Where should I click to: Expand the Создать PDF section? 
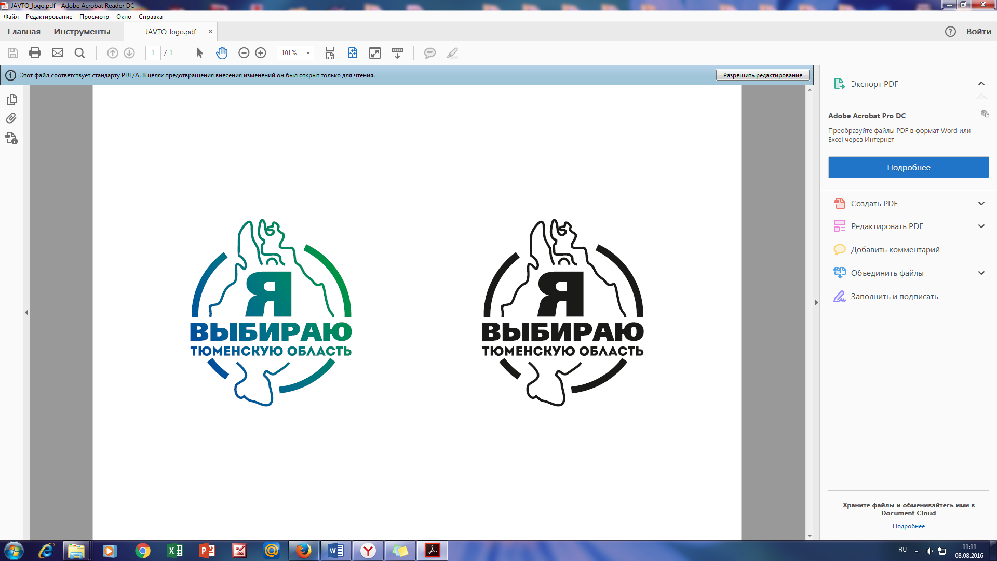tap(981, 204)
